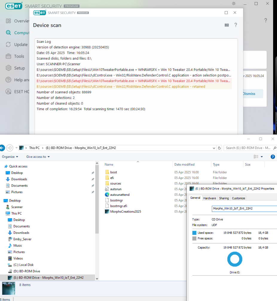
Task: Select Quick access in navigation pane
Action: [18, 166]
